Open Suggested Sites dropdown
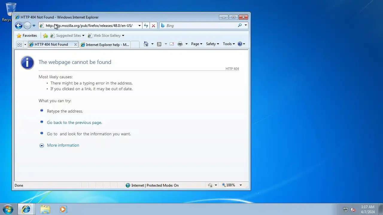Screen dimensions: 383x215 68,36
